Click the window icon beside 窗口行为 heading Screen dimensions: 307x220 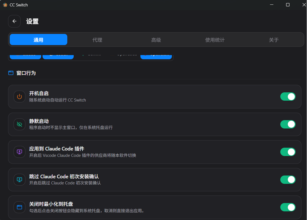tap(11, 73)
